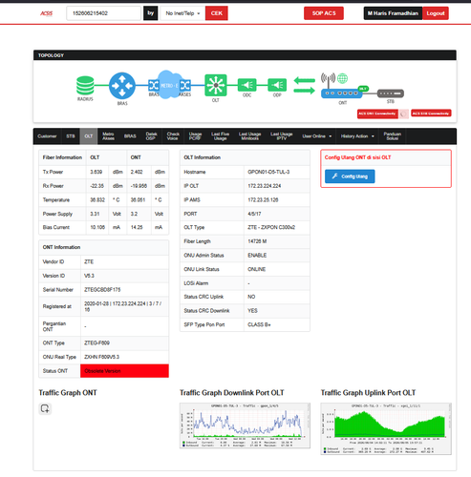Click the Version ID value V5.3
Screen dimensions: 471x477
point(89,276)
